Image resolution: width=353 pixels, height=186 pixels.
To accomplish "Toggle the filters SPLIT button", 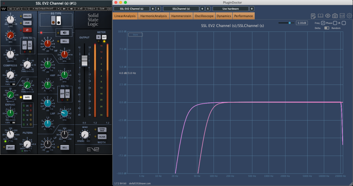I will pos(10,147).
